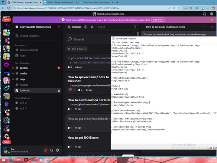Add page to favorites star icon
217x163 pixels.
(179, 8)
